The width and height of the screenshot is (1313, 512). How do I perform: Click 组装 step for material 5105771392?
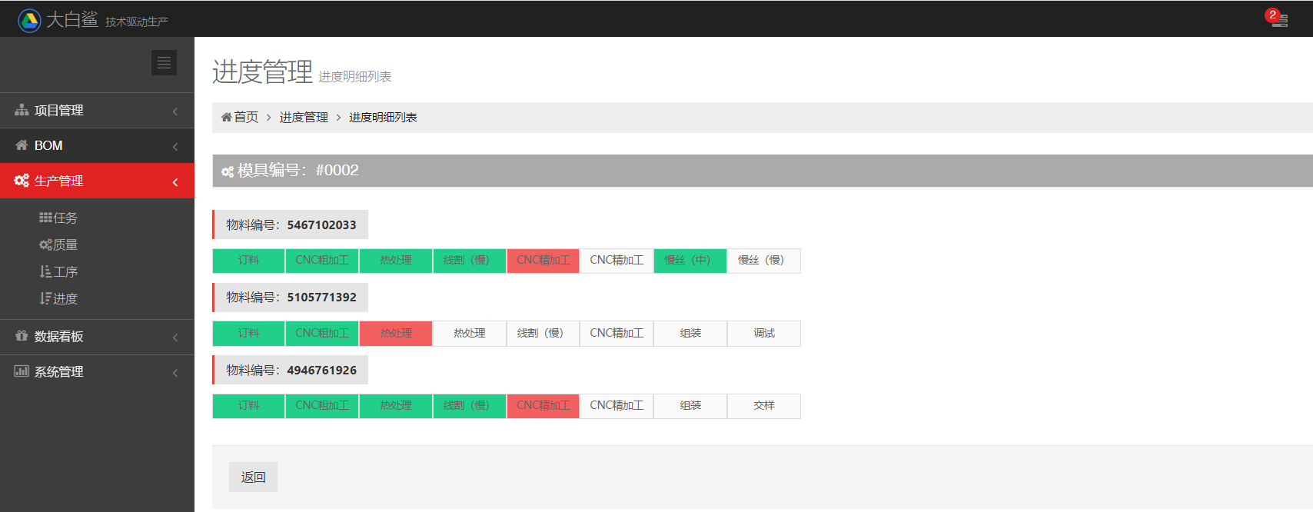(x=690, y=334)
